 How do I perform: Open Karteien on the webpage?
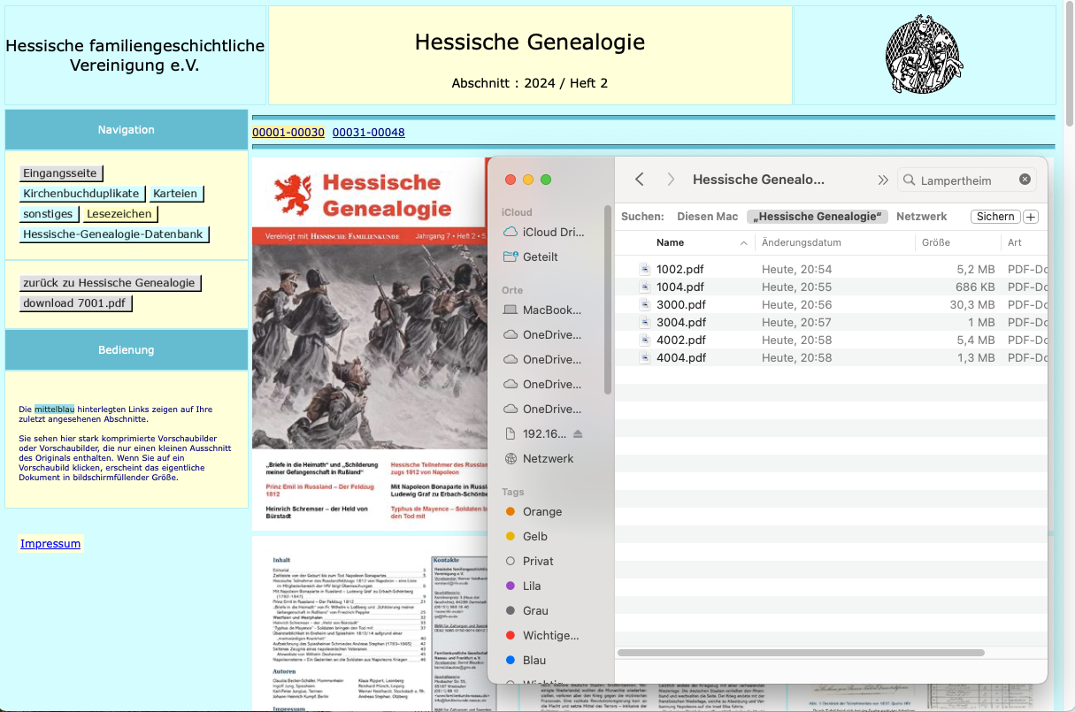pos(175,194)
